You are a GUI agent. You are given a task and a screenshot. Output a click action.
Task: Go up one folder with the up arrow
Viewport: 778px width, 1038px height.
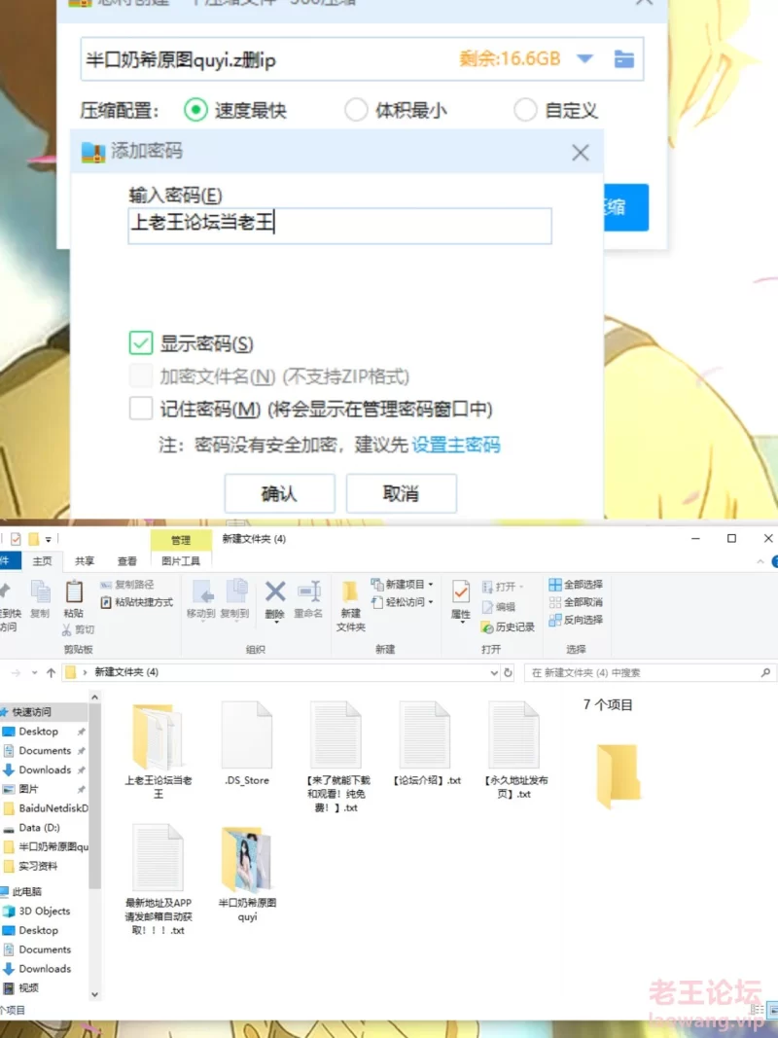click(51, 672)
